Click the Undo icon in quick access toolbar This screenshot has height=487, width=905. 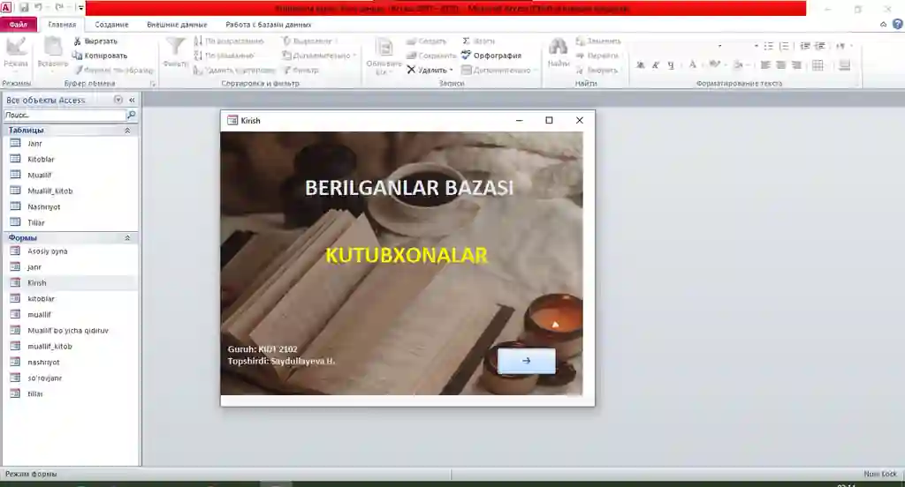pyautogui.click(x=39, y=7)
